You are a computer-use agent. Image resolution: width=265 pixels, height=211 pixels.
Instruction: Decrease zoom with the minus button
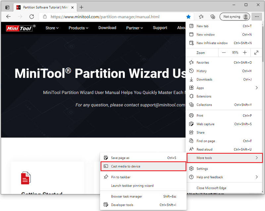tap(224, 53)
